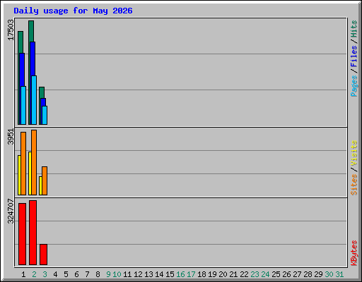Click the blue Files legend label
This screenshot has width=362, height=282.
[x=354, y=56]
